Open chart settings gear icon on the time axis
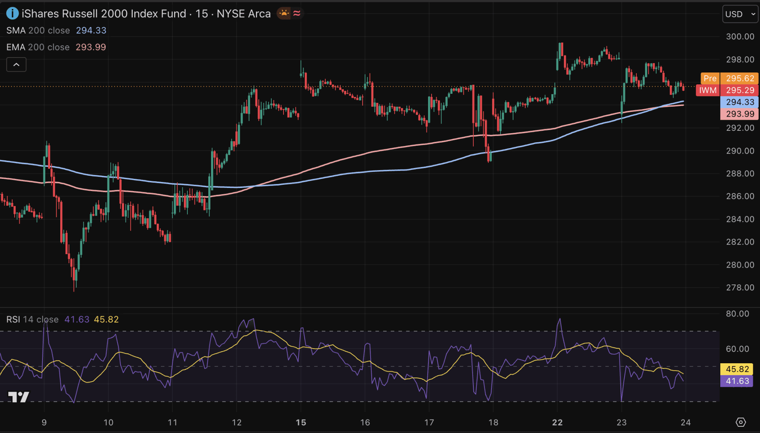Screen dimensions: 760x433 [741, 422]
